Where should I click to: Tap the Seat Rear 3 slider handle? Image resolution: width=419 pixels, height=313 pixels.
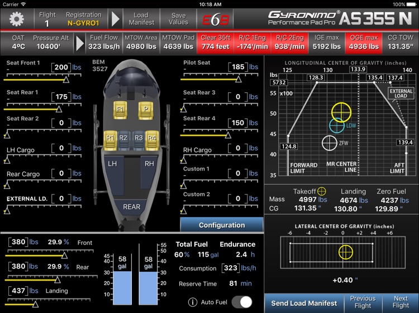tap(184, 109)
